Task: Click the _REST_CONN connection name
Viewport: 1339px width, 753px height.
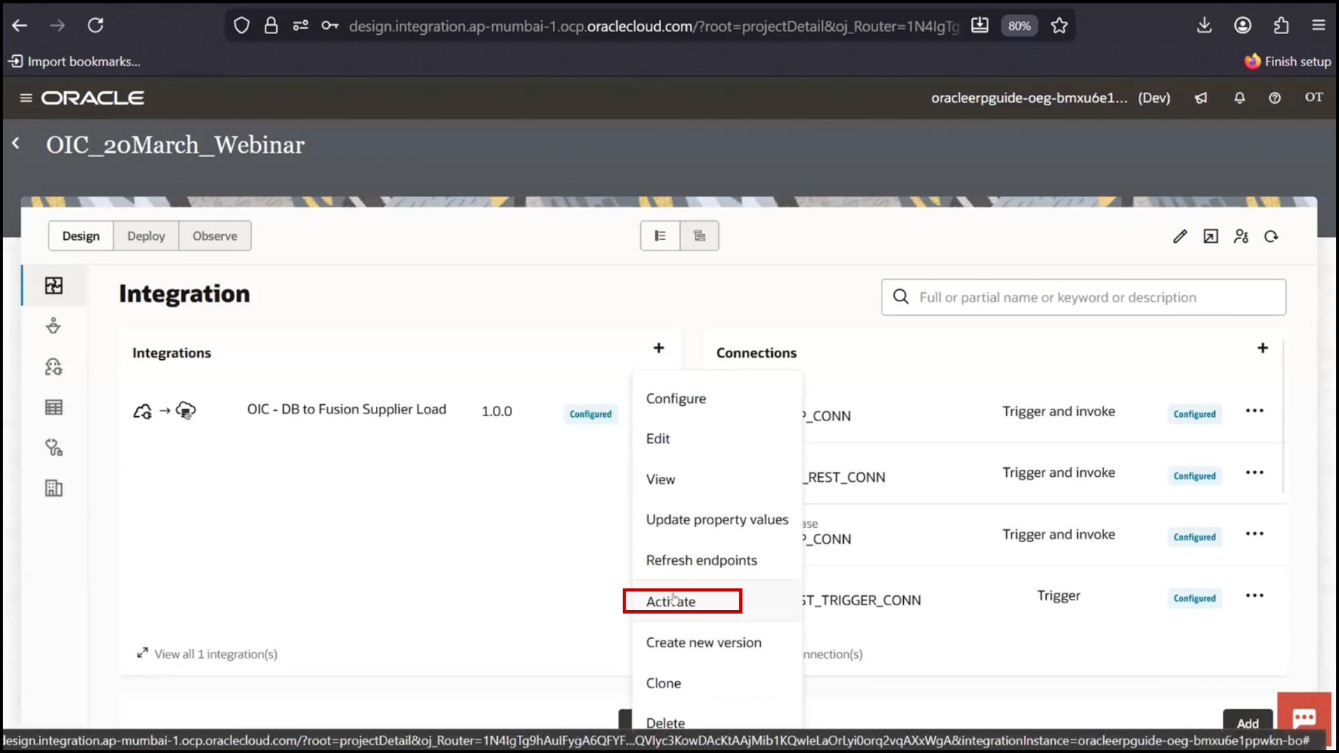Action: click(845, 478)
